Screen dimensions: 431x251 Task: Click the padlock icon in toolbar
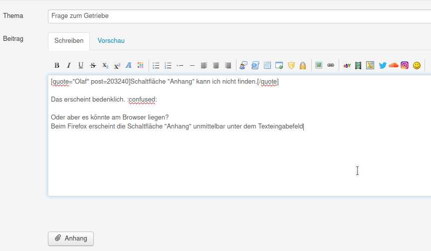point(303,65)
